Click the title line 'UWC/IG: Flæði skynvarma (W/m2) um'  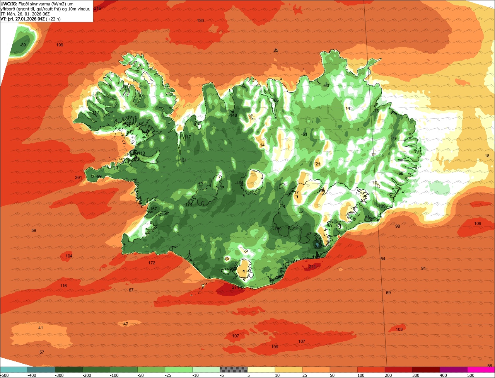[38, 3]
